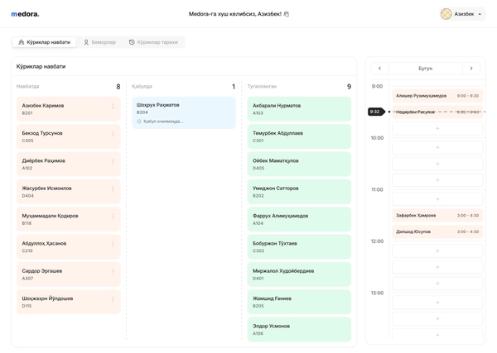This screenshot has height=353, width=497.
Task: Open Зафарбек Ҳамроев schedule appointment
Action: [x=437, y=216]
